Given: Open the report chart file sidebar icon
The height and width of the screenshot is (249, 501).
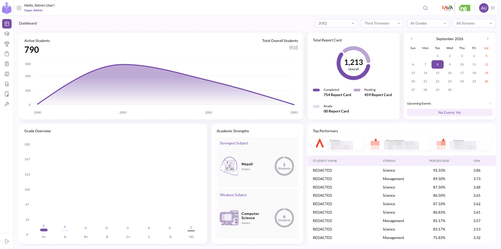Looking at the screenshot, I should pos(7,84).
